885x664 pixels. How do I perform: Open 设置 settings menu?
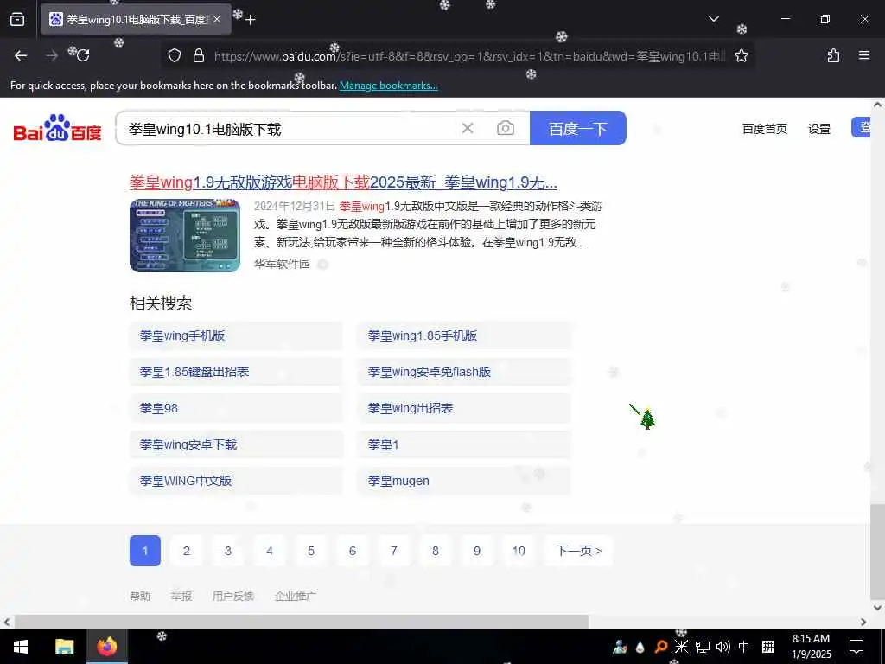[x=819, y=129]
